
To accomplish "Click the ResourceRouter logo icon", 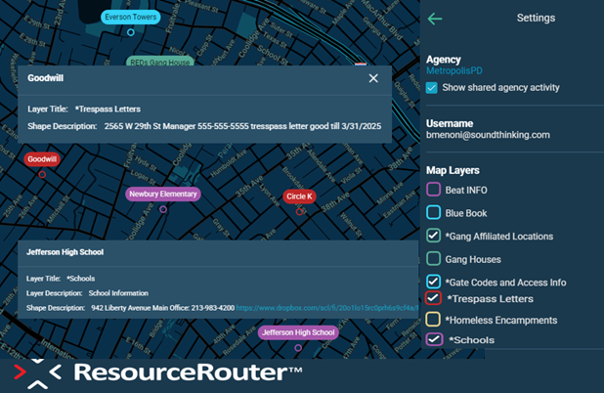I will click(x=37, y=373).
